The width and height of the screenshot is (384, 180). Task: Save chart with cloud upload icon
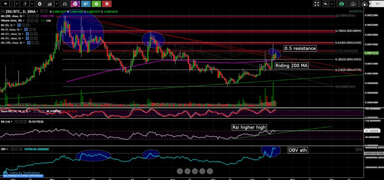pos(365,4)
